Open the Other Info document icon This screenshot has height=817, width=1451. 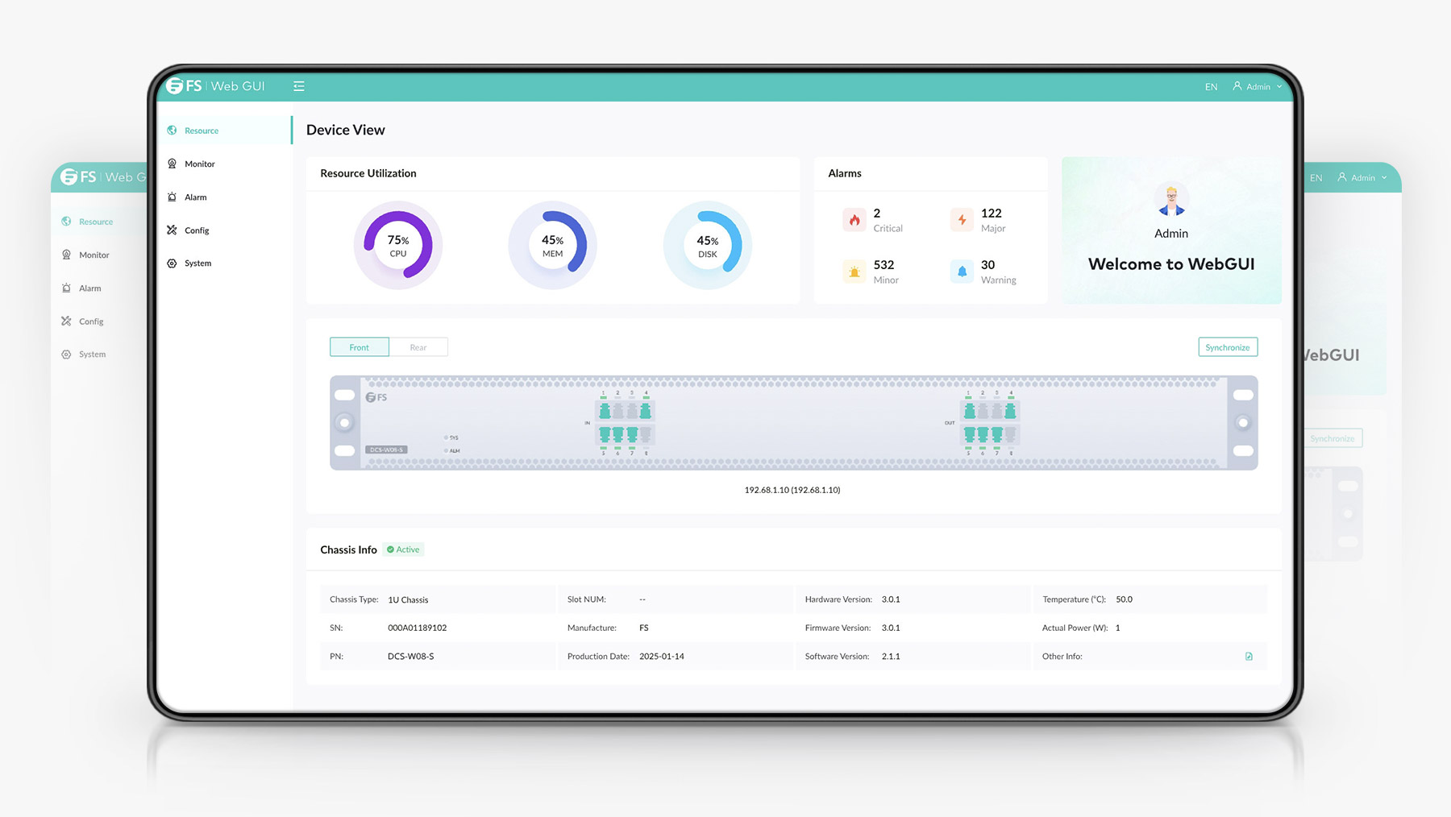(1249, 657)
